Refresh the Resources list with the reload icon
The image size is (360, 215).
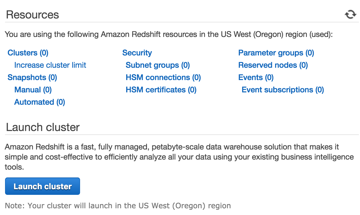(x=350, y=15)
